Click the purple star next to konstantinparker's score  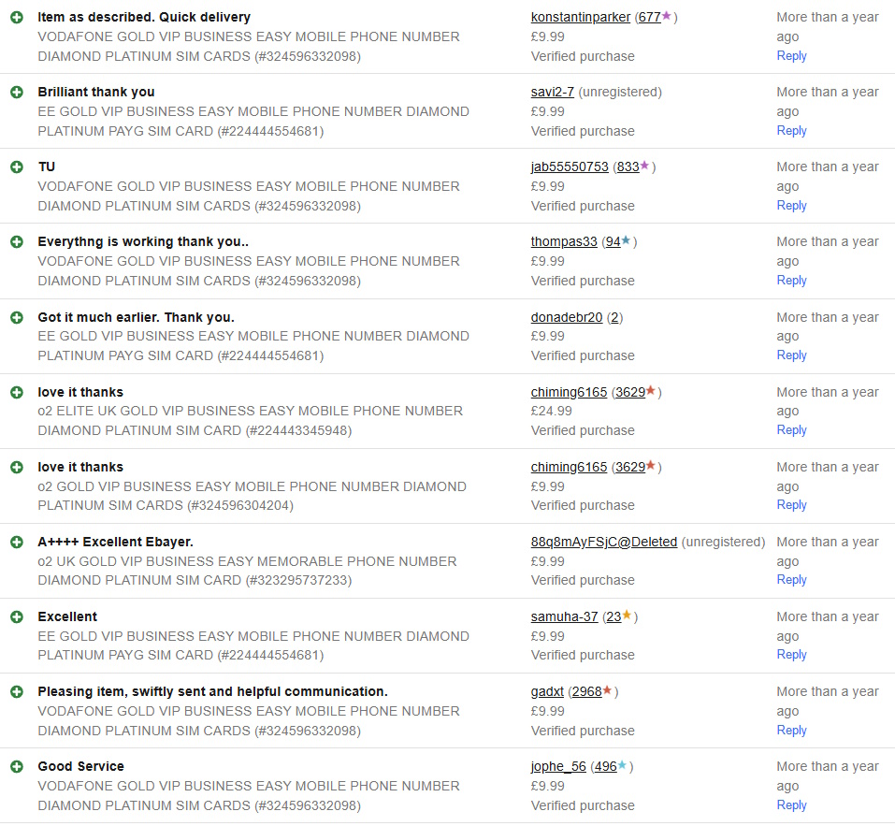[667, 16]
